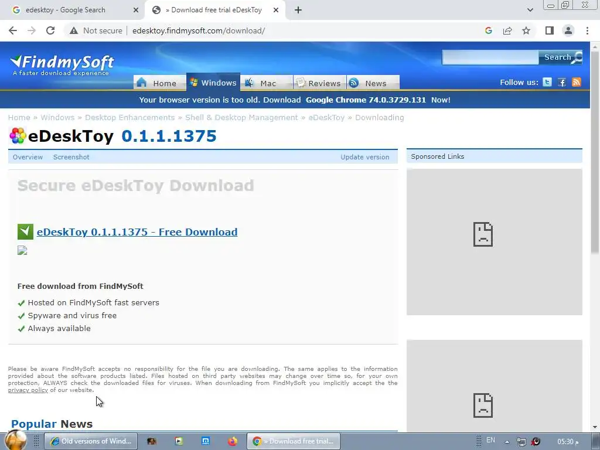Click the broken image under download link
This screenshot has width=600, height=450.
[x=22, y=251]
